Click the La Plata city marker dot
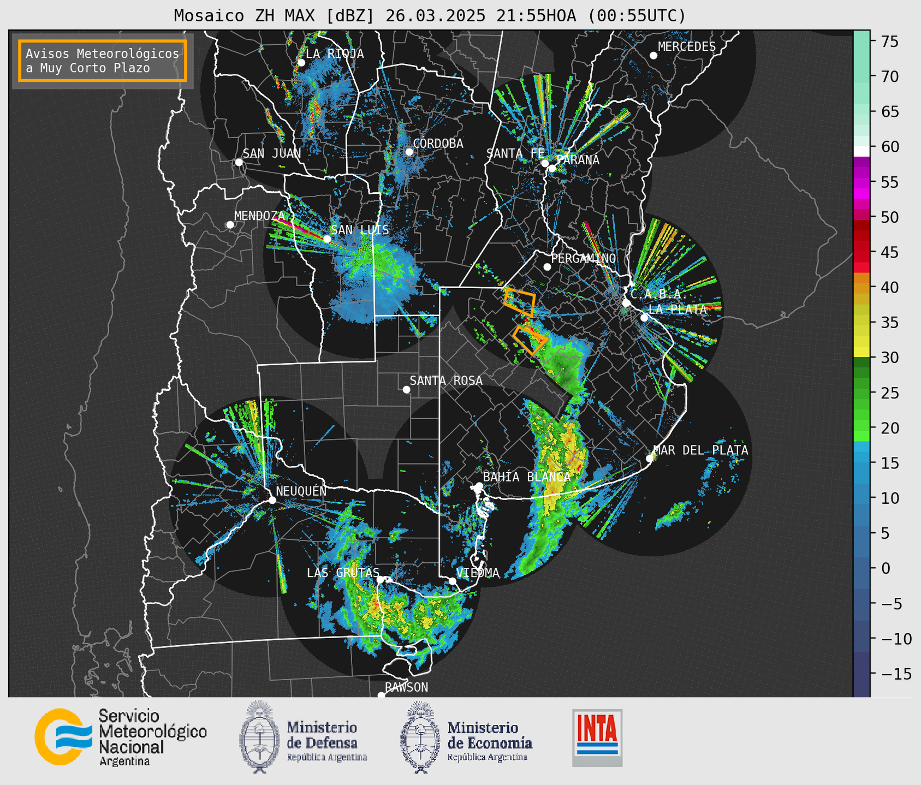The height and width of the screenshot is (785, 921). pos(644,318)
